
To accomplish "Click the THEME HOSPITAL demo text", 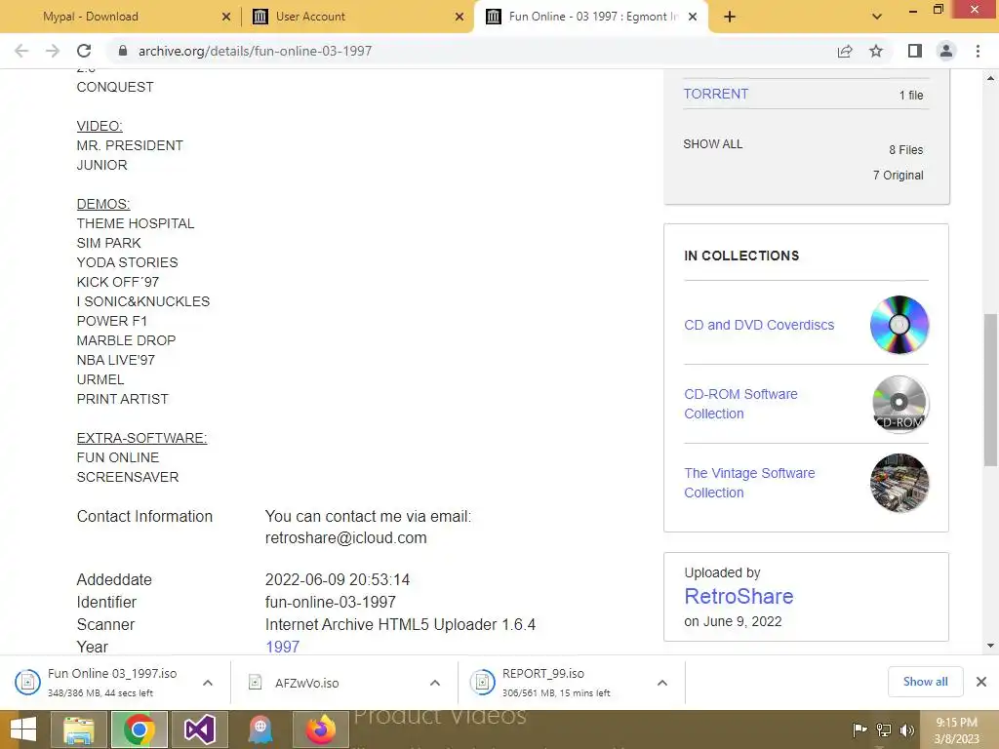I will (135, 223).
